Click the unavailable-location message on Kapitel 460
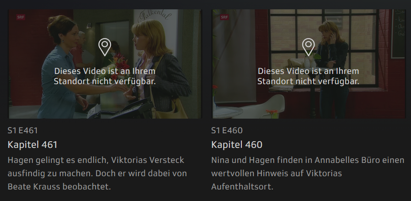Viewport: 411px width, 201px height. pyautogui.click(x=308, y=76)
